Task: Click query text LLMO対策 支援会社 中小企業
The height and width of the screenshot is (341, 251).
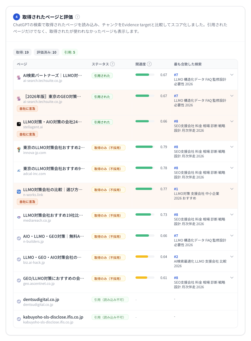Action: (x=197, y=193)
